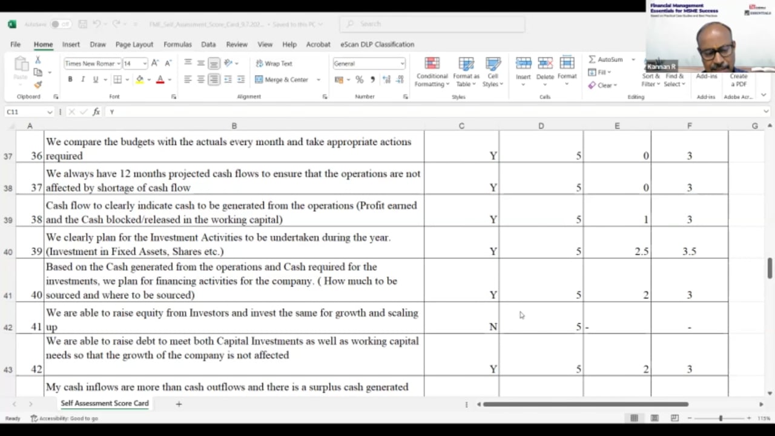
Task: Click the Cut scissors icon
Action: [38, 61]
